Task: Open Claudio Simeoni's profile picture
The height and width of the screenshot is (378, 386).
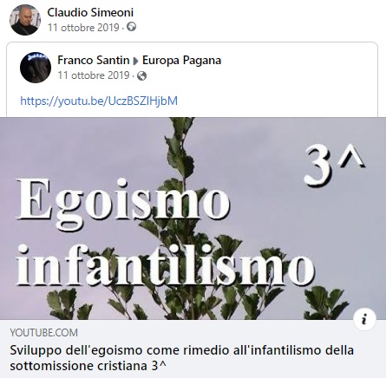Action: pyautogui.click(x=25, y=20)
